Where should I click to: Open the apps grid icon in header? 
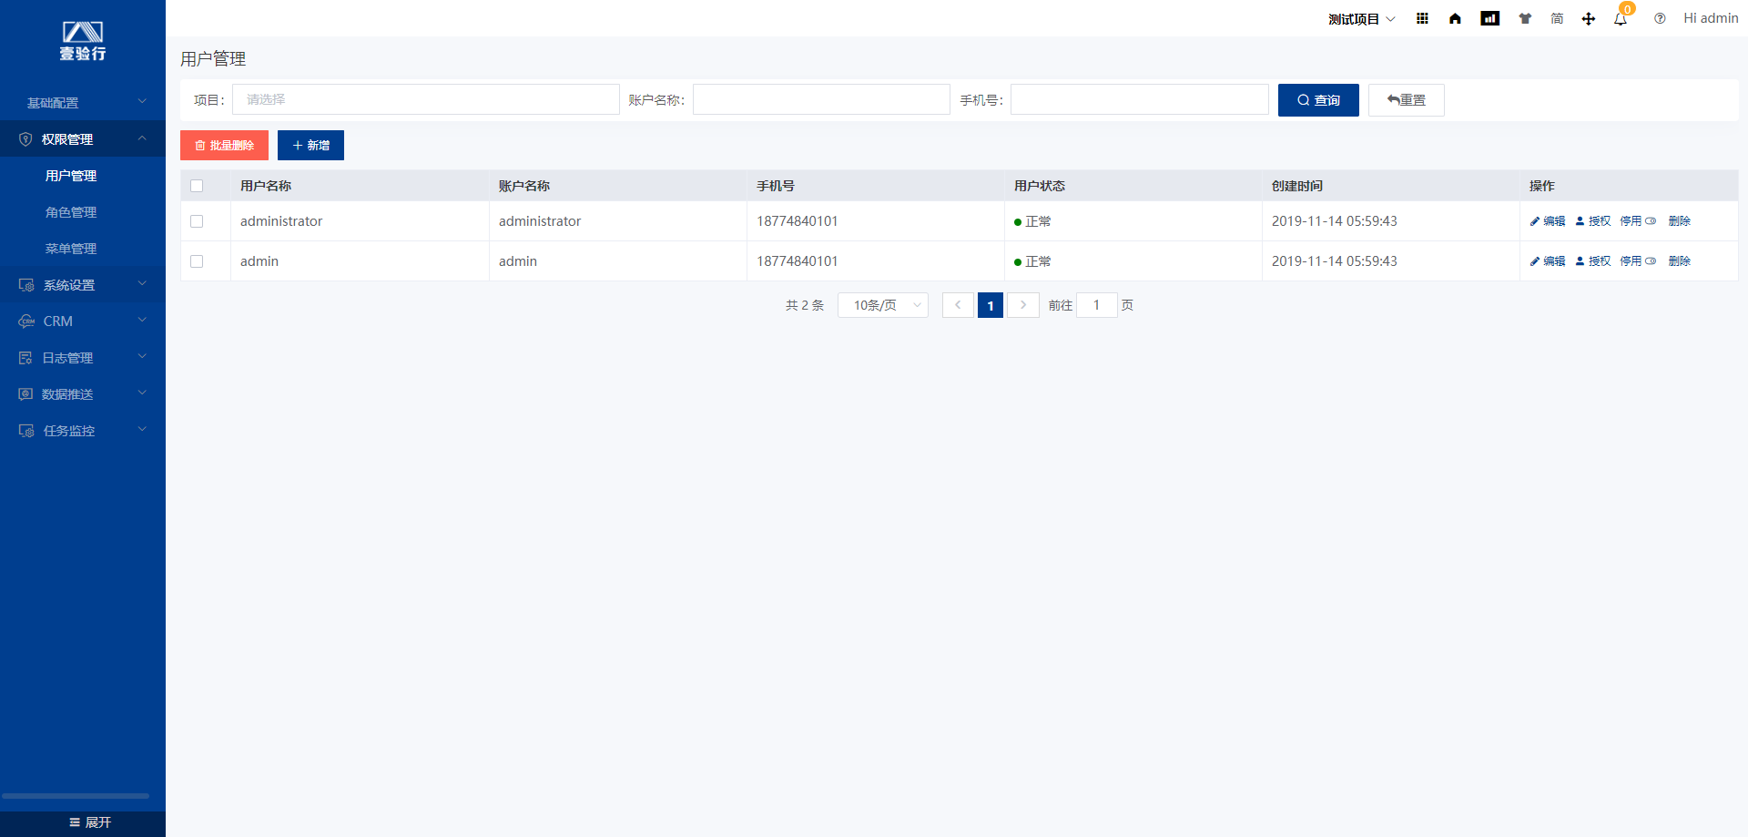click(1422, 18)
